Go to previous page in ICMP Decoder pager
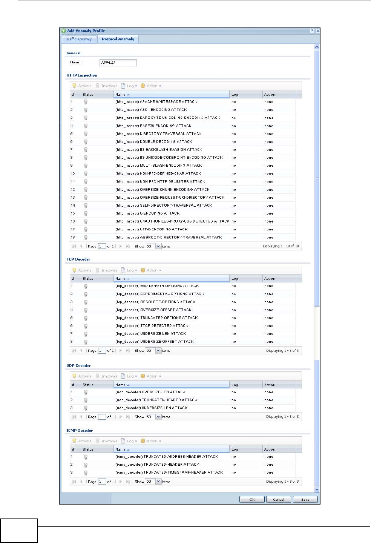 coord(81,482)
